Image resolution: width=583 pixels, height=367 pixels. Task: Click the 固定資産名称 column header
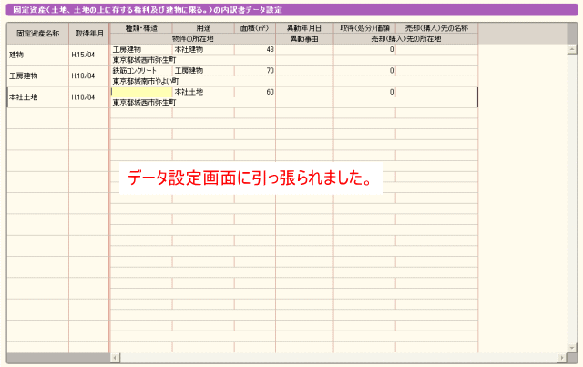point(37,34)
